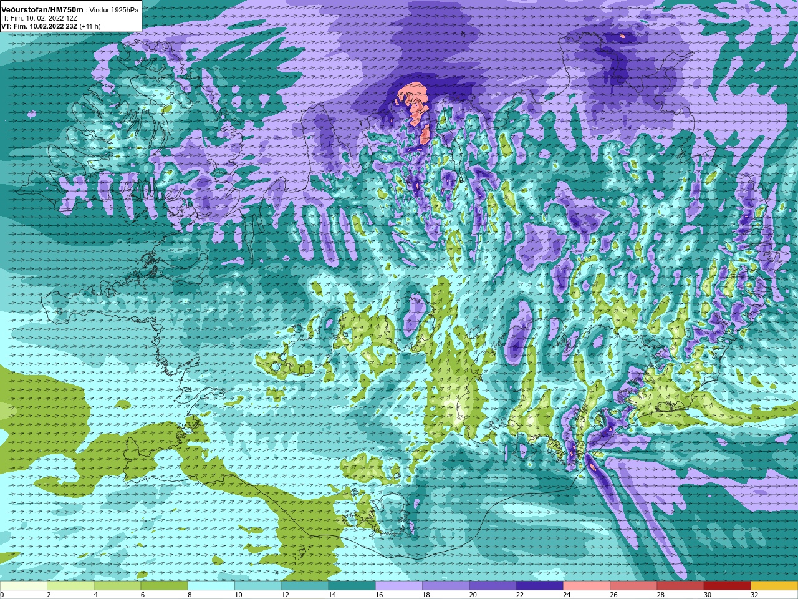The width and height of the screenshot is (798, 599).
Task: Select the light green 2–4 legend swatch
Action: pos(70,586)
